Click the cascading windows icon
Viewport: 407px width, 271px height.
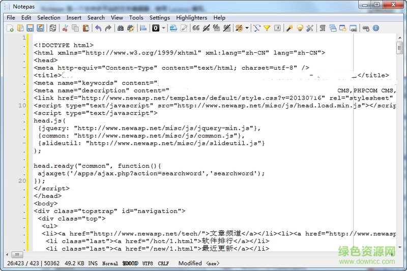tap(333, 28)
